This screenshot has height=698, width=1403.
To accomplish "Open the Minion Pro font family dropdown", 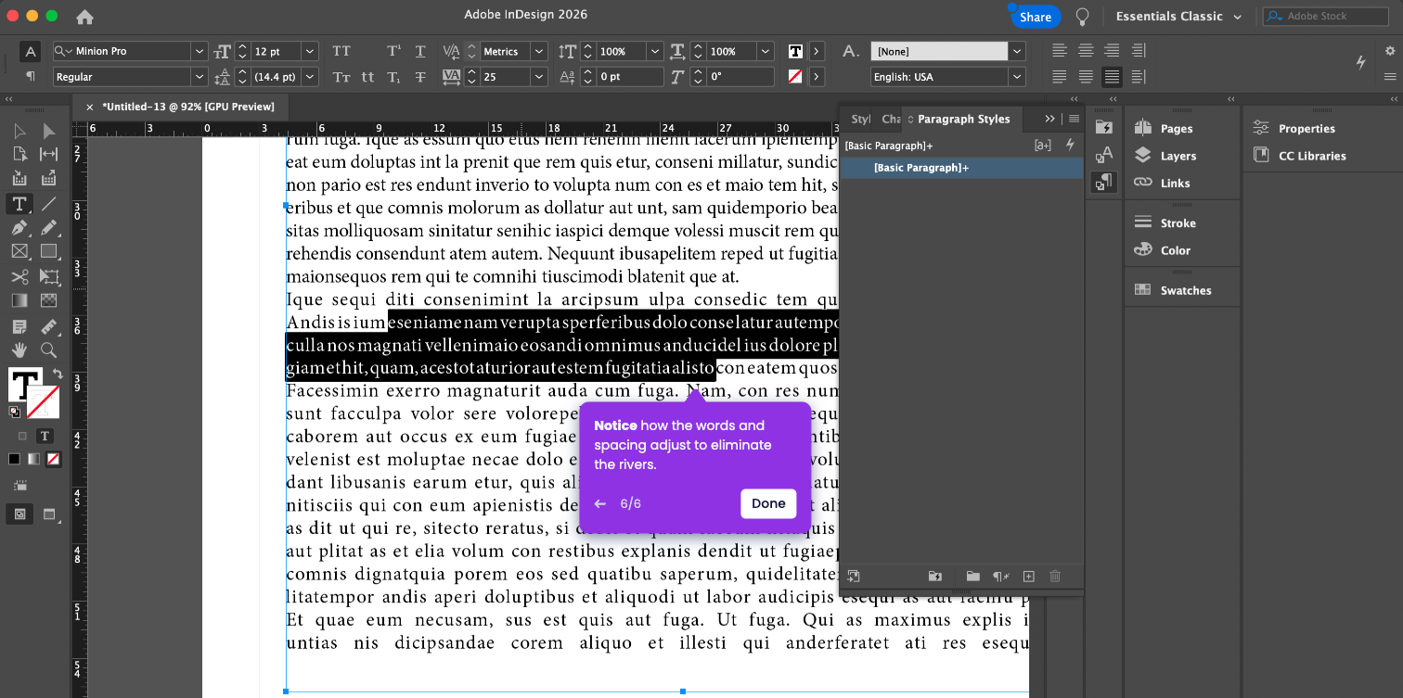I will click(x=199, y=51).
